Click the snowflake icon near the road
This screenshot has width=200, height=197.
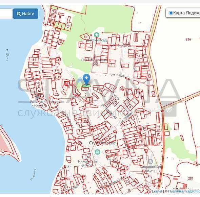pyautogui.click(x=169, y=109)
